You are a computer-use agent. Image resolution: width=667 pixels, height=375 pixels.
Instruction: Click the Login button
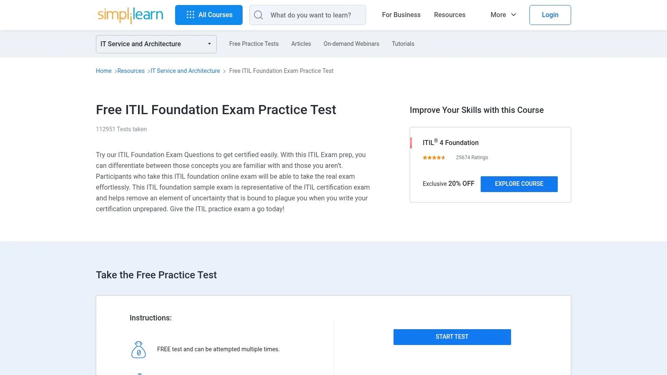pyautogui.click(x=550, y=15)
